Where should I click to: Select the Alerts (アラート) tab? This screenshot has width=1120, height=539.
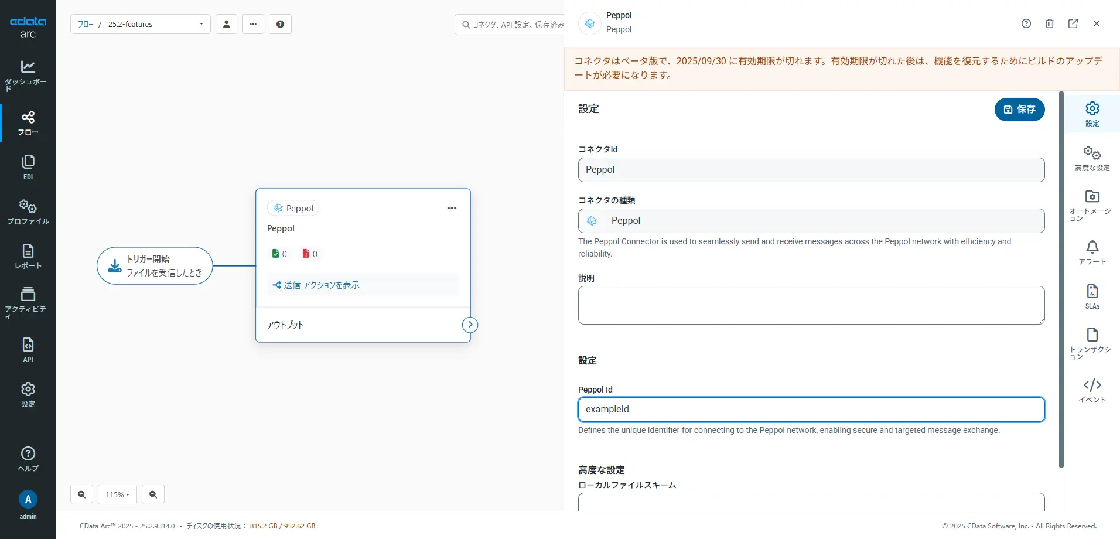1092,253
